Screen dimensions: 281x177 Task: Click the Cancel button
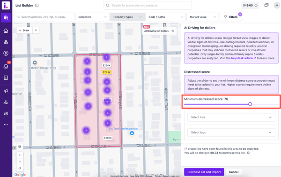[x=234, y=172]
